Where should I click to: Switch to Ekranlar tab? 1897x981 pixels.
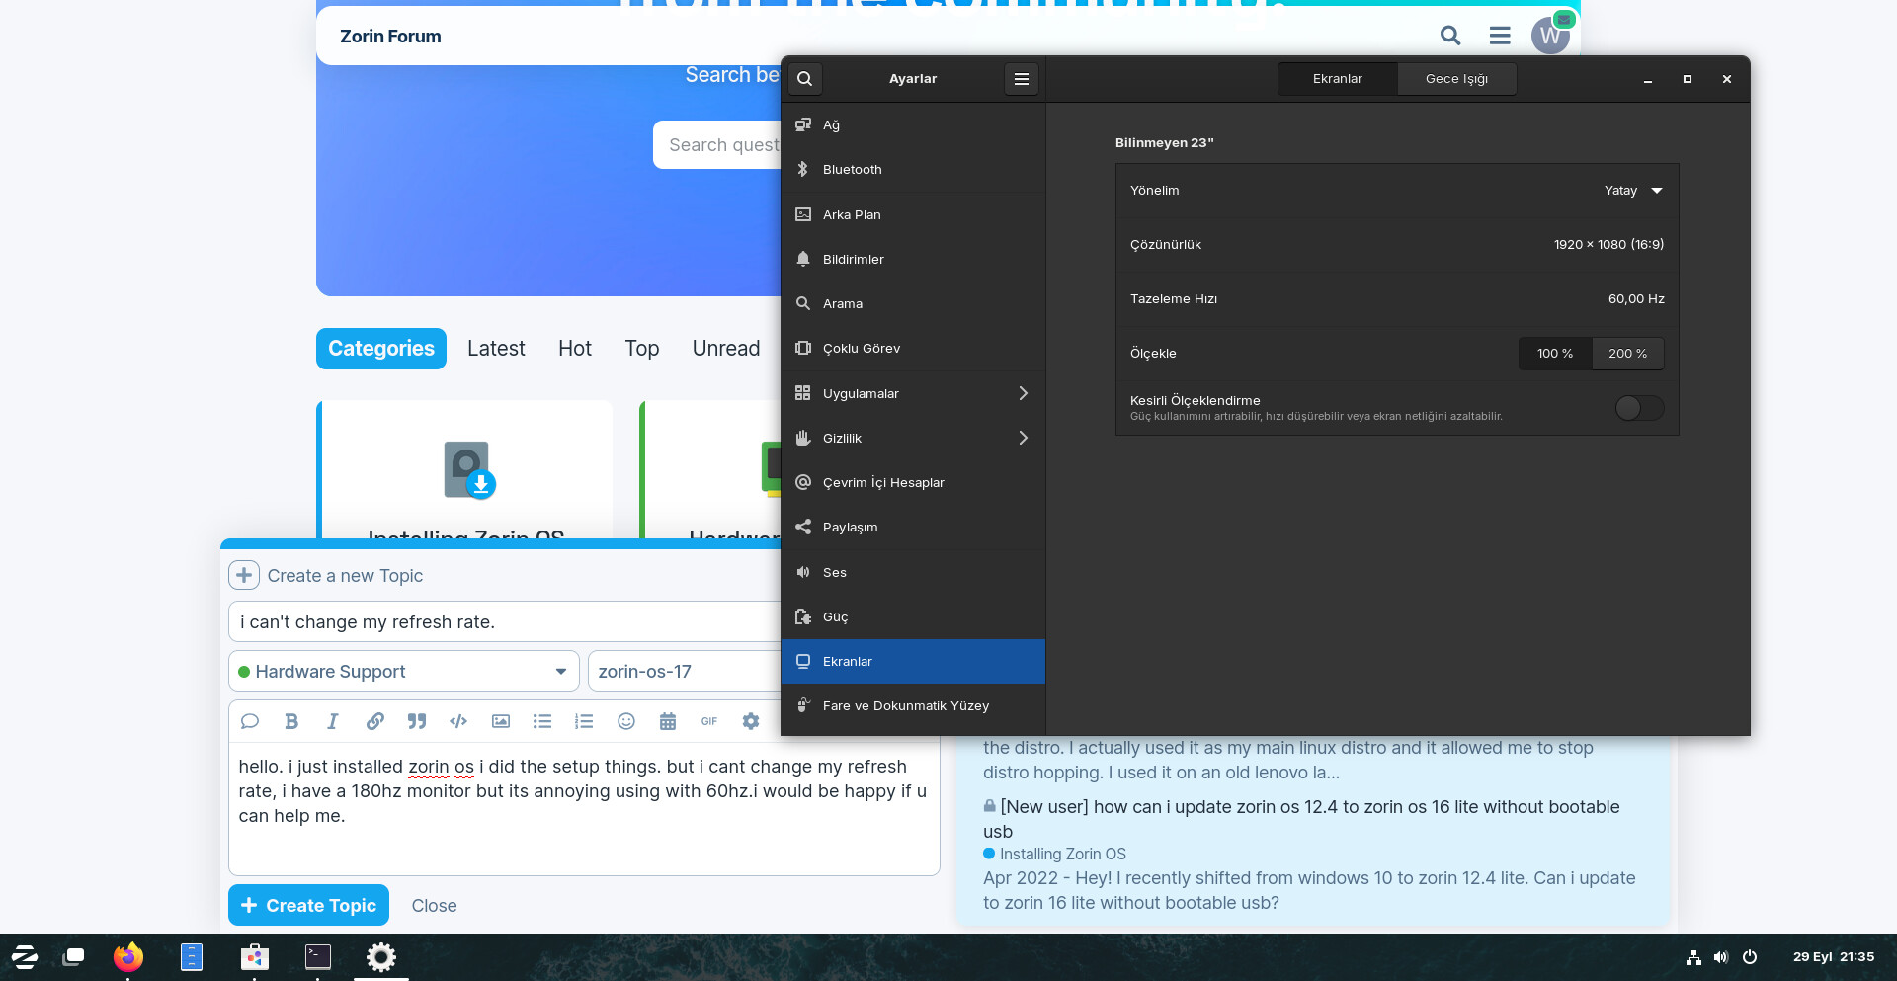pyautogui.click(x=1337, y=79)
